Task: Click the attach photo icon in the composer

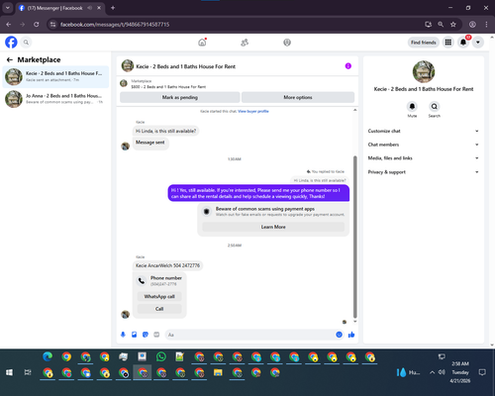Action: tap(134, 335)
